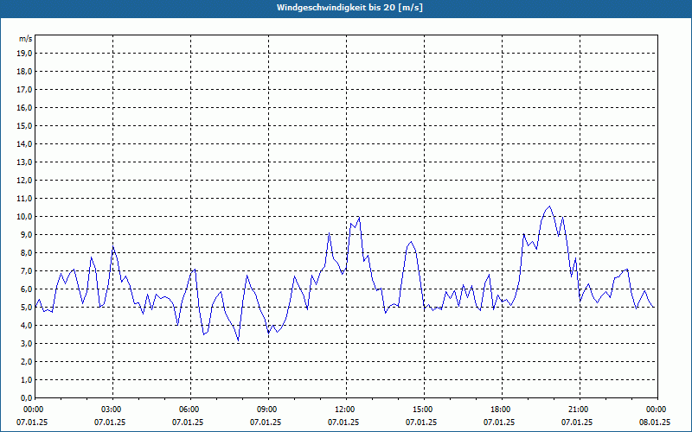Click the '07.01.25' date under the 12:00 label
The width and height of the screenshot is (692, 432).
point(343,422)
